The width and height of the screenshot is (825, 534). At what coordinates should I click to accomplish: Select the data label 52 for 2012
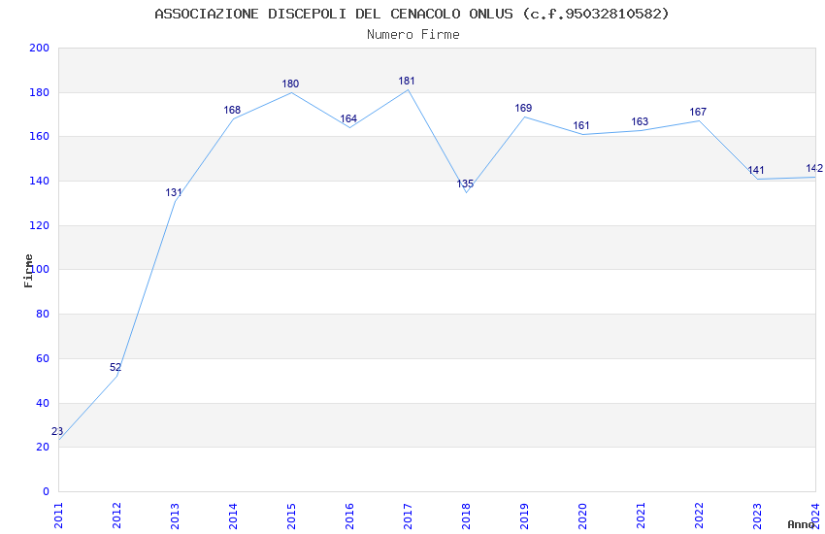(x=115, y=367)
